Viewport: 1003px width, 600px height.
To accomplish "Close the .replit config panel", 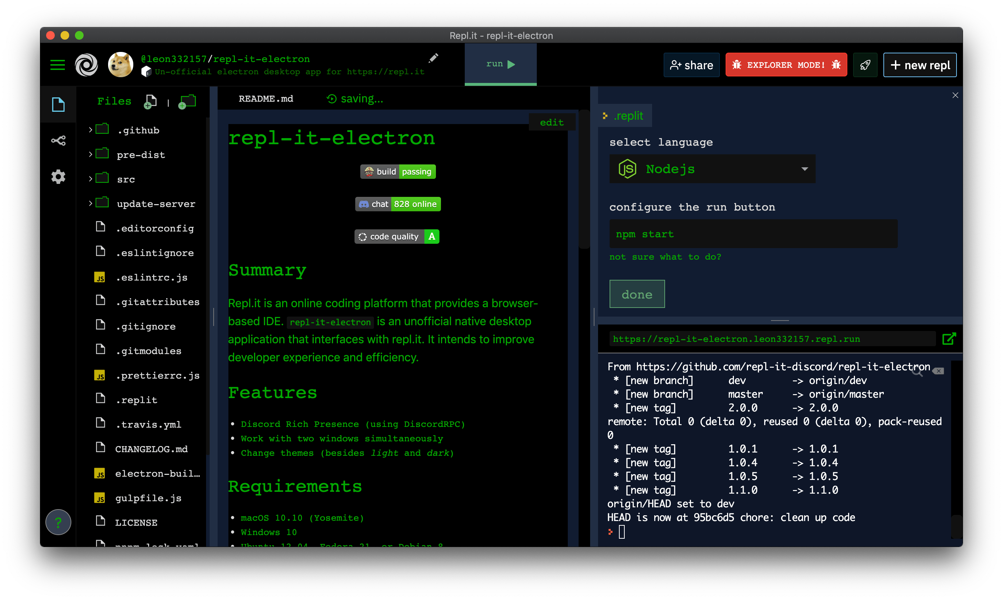I will pyautogui.click(x=955, y=96).
